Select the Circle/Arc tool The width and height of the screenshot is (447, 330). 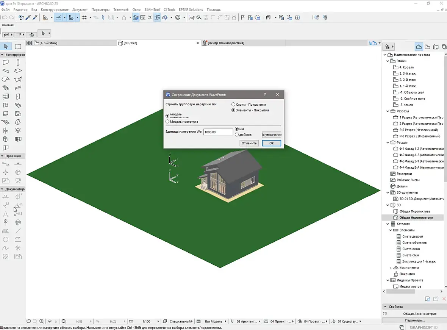click(x=6, y=239)
